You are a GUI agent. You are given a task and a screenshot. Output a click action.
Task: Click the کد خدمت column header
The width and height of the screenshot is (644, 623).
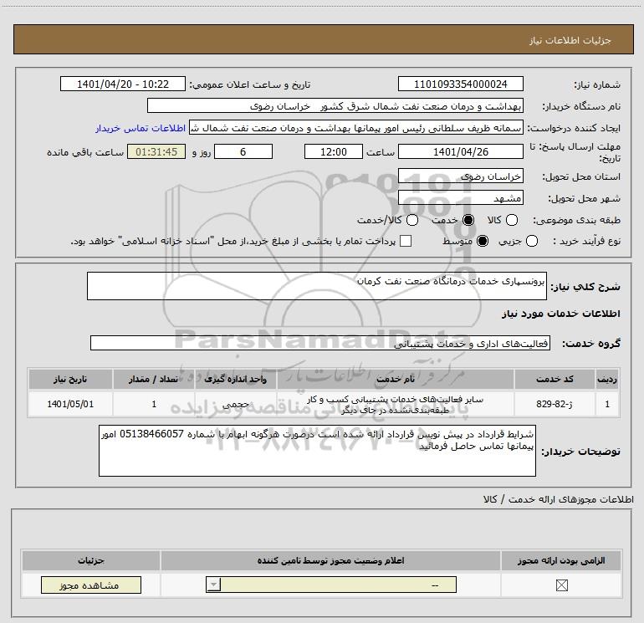point(555,379)
